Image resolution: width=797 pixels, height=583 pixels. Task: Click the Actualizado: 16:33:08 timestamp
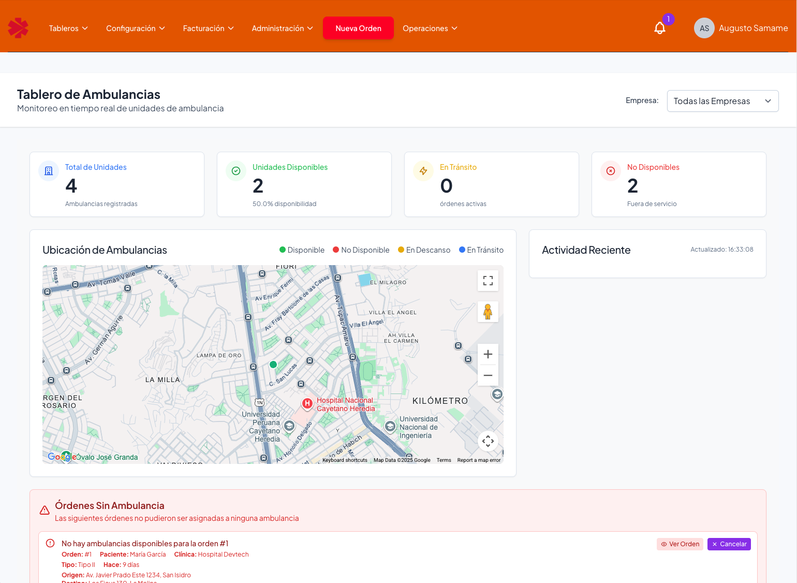tap(721, 250)
